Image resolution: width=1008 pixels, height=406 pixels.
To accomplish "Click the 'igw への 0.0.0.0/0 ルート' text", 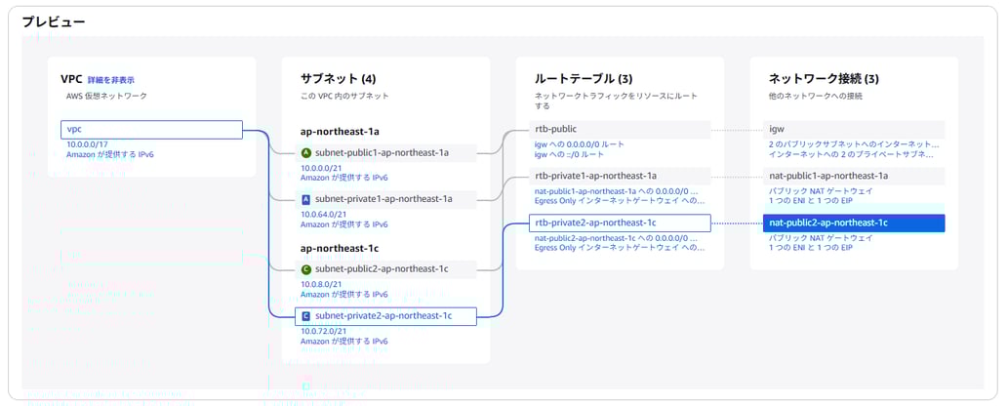I will pos(580,144).
